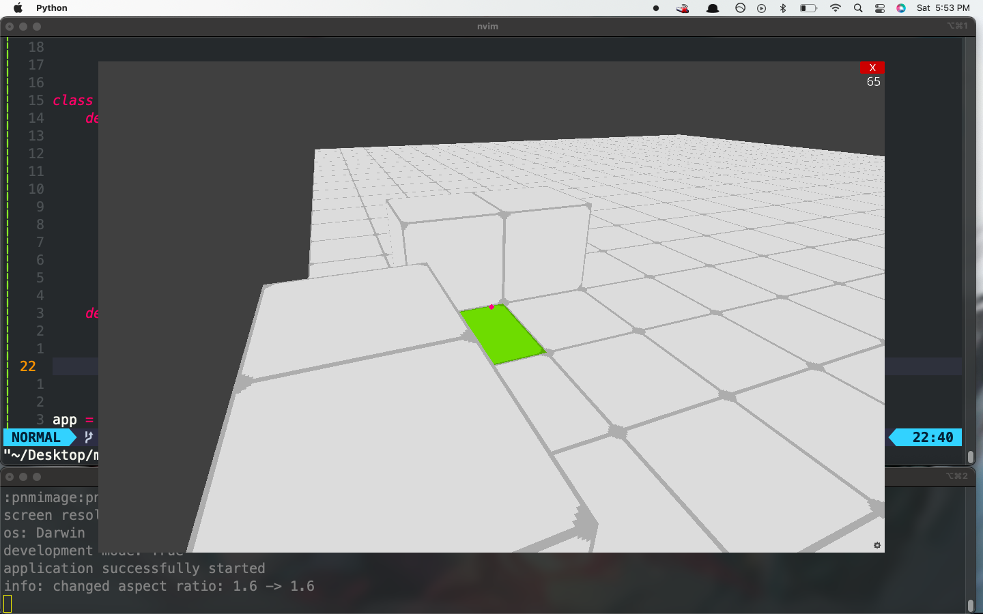Viewport: 983px width, 614px height.
Task: Click the pink marker dot on the tile
Action: pos(491,307)
